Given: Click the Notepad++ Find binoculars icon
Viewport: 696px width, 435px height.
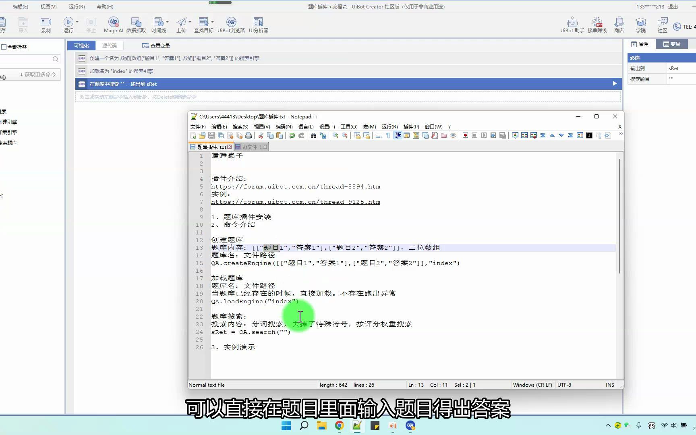Looking at the screenshot, I should [314, 135].
